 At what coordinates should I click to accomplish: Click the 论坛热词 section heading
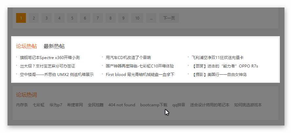click(27, 95)
